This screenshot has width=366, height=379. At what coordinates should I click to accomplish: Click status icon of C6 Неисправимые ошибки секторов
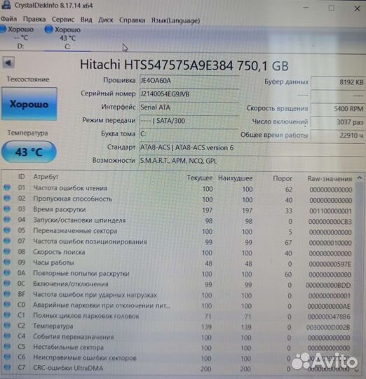point(7,357)
